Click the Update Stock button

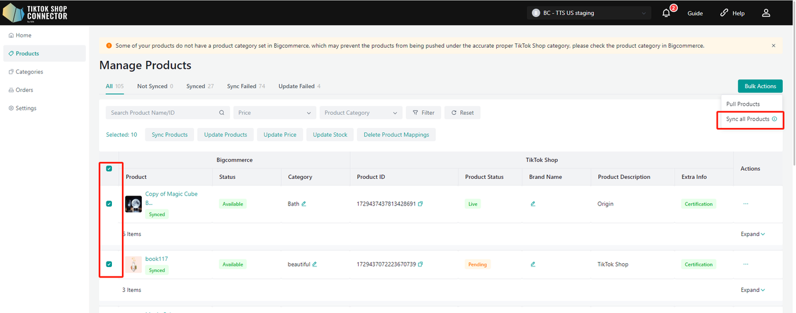click(x=330, y=135)
